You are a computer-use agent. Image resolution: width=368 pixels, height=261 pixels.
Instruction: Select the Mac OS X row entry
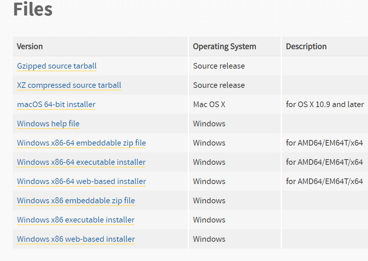[x=209, y=104]
